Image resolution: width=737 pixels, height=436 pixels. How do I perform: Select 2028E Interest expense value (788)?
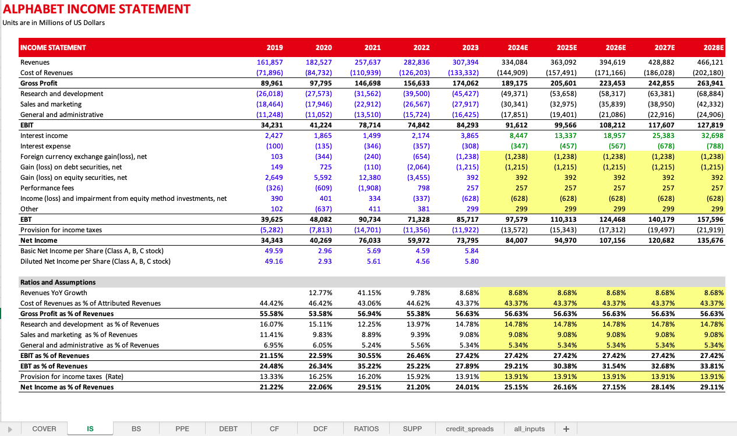(x=714, y=146)
